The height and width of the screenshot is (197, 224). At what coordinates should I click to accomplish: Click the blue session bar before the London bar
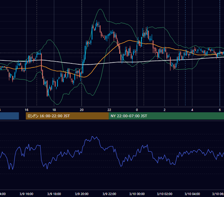[x=10, y=116]
